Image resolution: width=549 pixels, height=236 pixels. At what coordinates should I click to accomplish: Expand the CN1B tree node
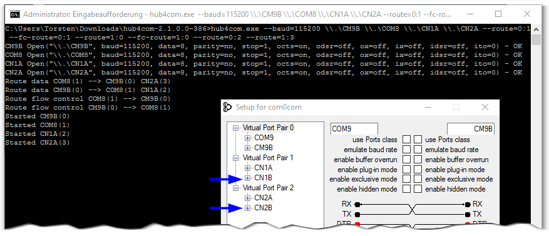tap(247, 178)
